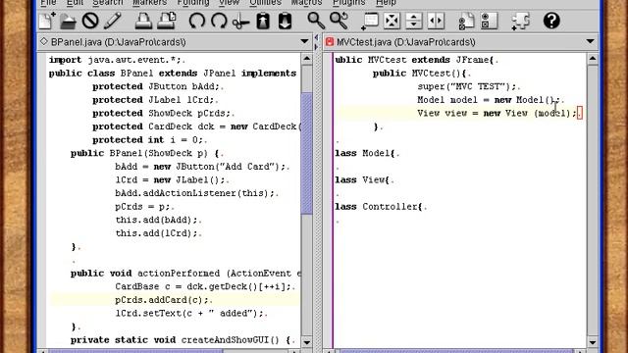The image size is (628, 353).
Task: Open Global Options icon
Action: (489, 21)
